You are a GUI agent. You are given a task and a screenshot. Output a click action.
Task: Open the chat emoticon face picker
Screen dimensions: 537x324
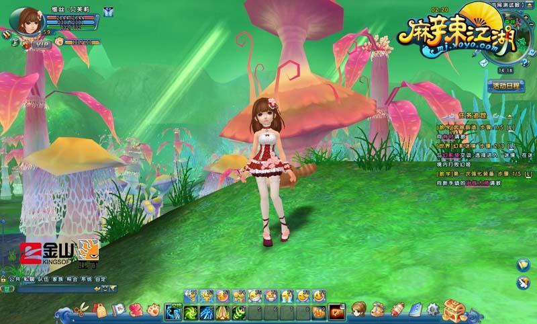coord(105,288)
